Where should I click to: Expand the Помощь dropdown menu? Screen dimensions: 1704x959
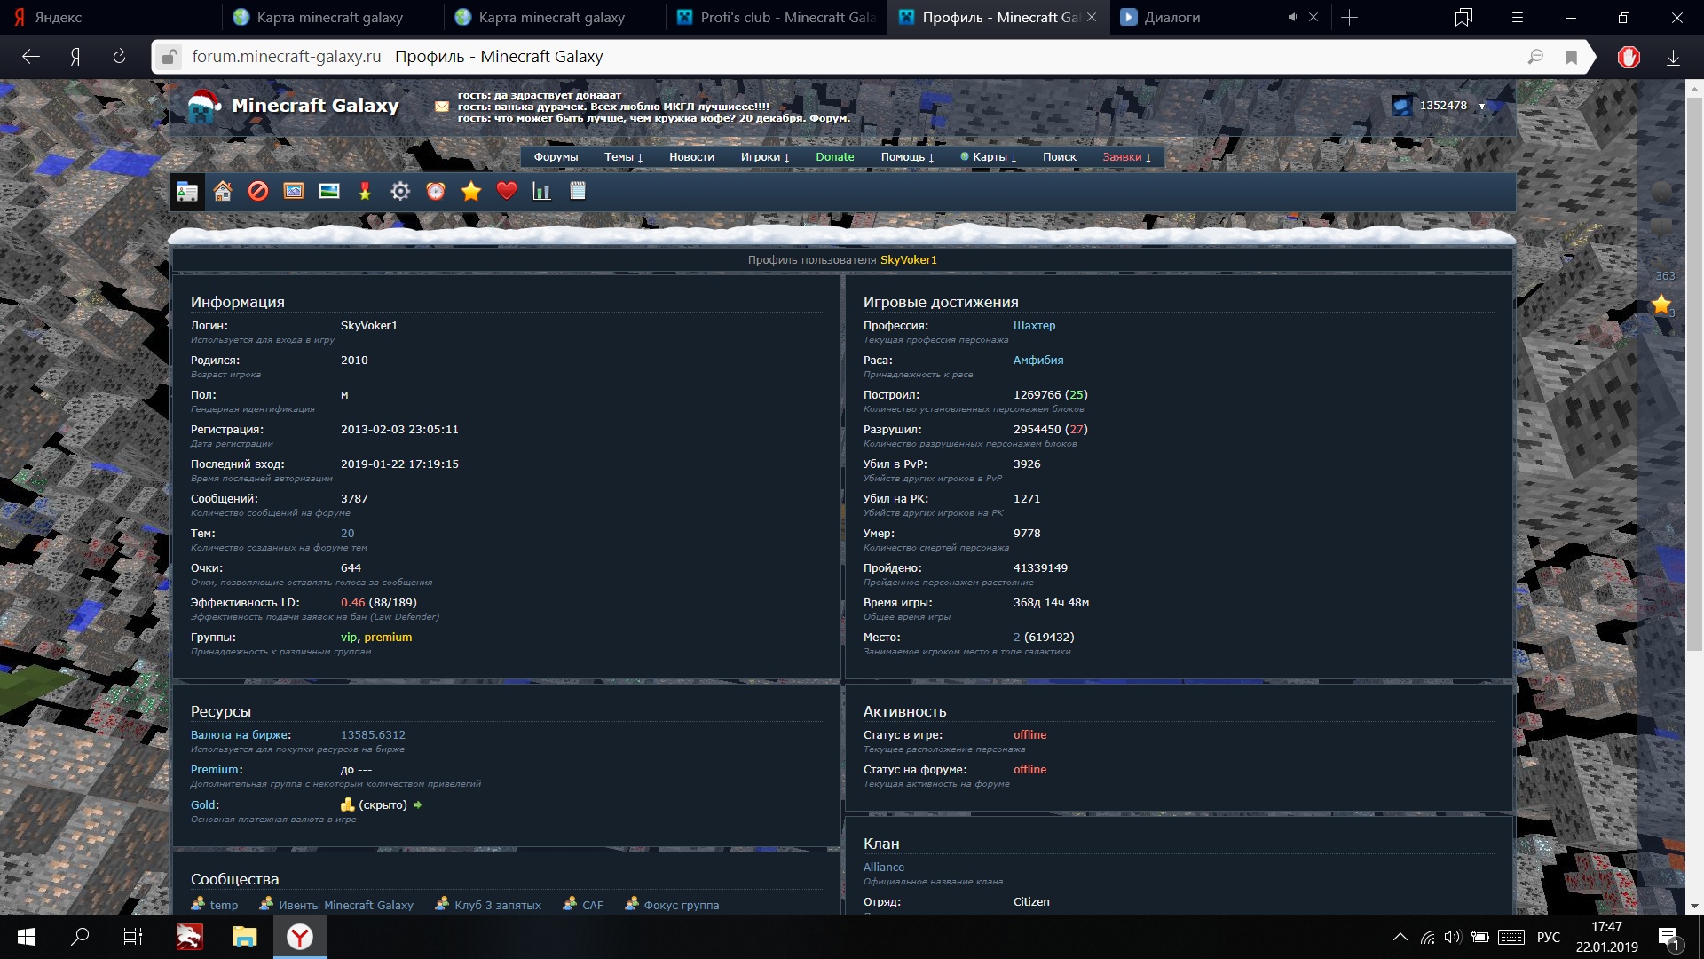[x=907, y=157]
